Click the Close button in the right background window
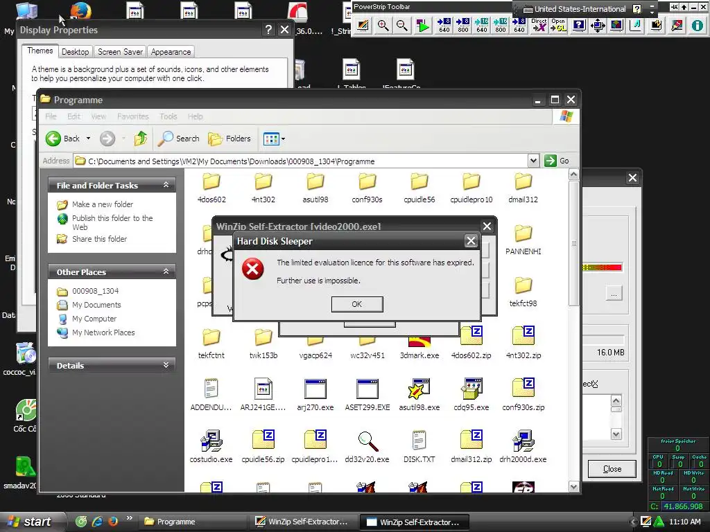 (x=612, y=469)
